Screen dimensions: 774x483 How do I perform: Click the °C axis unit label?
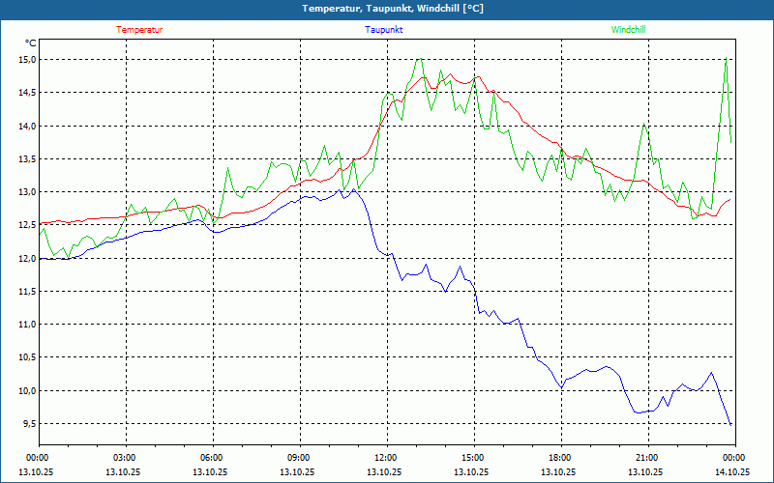[x=31, y=43]
